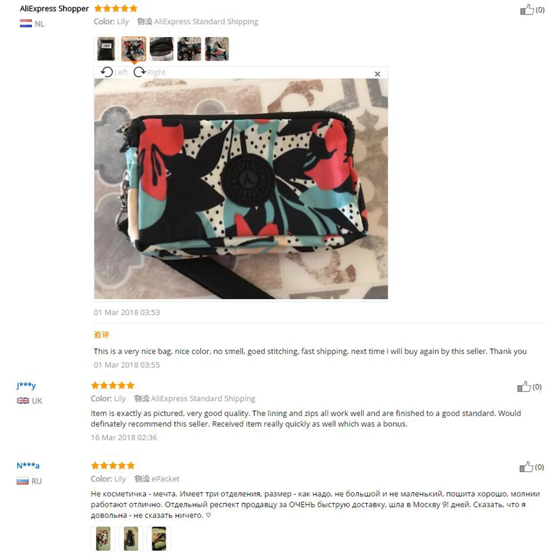The height and width of the screenshot is (560, 560).
Task: Open N***a's second attached photo
Action: [131, 538]
